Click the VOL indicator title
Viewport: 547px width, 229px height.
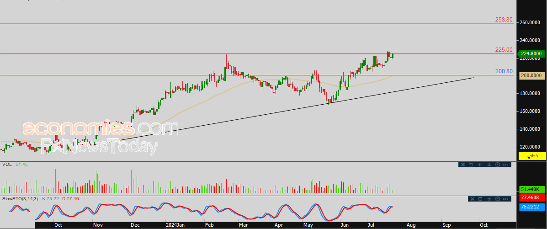point(7,164)
